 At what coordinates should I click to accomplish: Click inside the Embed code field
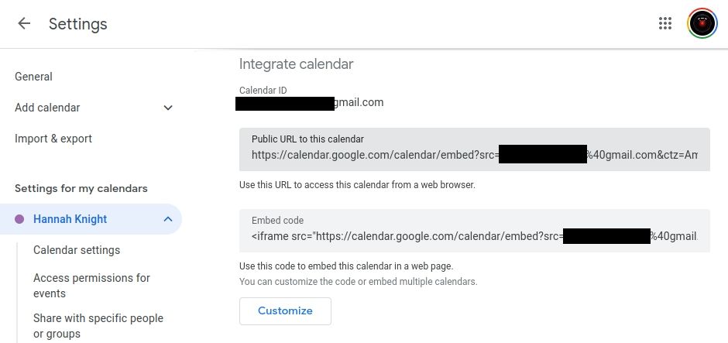coord(474,236)
